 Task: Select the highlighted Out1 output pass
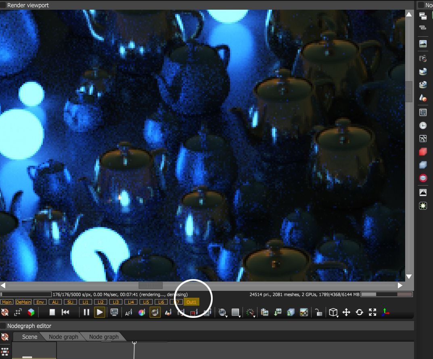click(x=191, y=302)
